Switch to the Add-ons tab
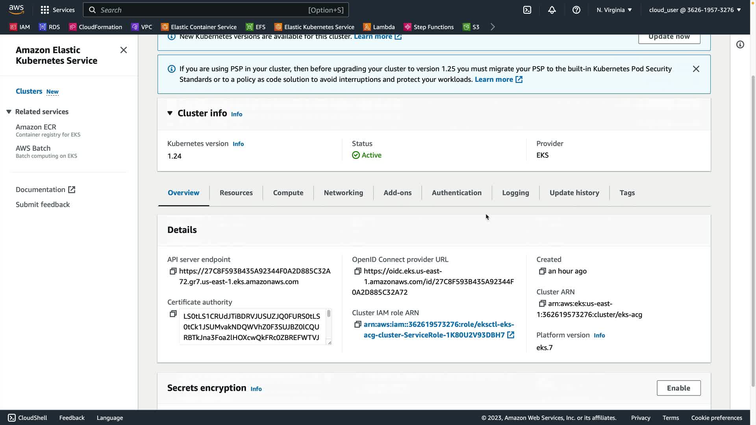 [397, 193]
